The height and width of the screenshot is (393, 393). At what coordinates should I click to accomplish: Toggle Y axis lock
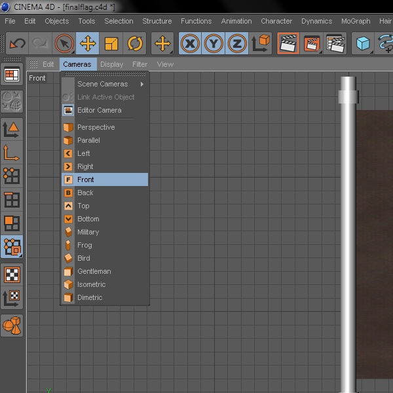click(x=214, y=43)
